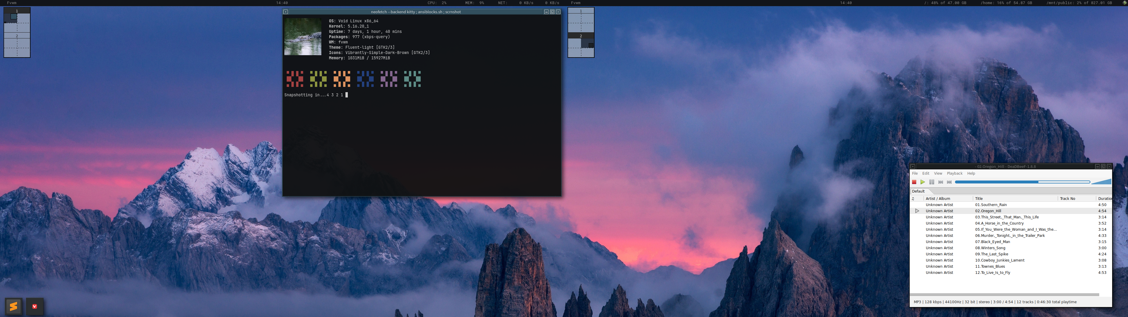The height and width of the screenshot is (317, 1128).
Task: Open the red Vivaldi launcher icon
Action: tap(35, 306)
